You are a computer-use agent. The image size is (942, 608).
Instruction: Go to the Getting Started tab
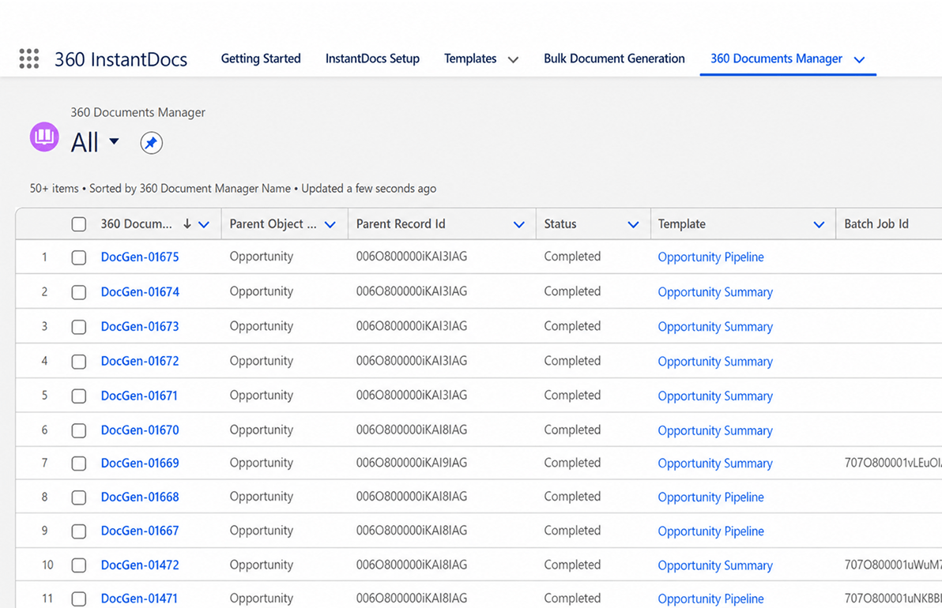[261, 58]
